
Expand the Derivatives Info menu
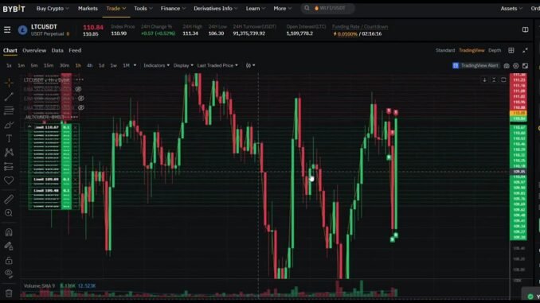tap(216, 8)
